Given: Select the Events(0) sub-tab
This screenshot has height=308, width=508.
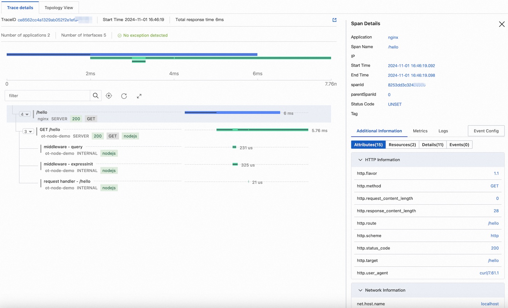Looking at the screenshot, I should coord(459,145).
